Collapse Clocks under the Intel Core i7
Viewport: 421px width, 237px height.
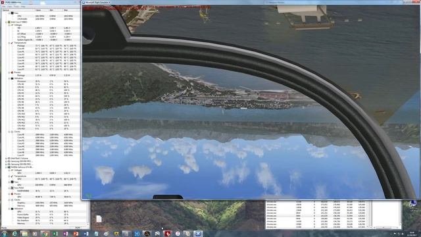click(9, 132)
